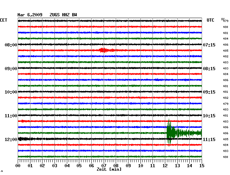Click minute tick label "00" on axis
This screenshot has height=175, width=230.
point(18,166)
